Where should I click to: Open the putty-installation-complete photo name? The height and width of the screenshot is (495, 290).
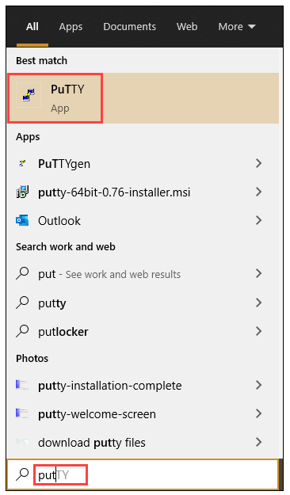(110, 386)
